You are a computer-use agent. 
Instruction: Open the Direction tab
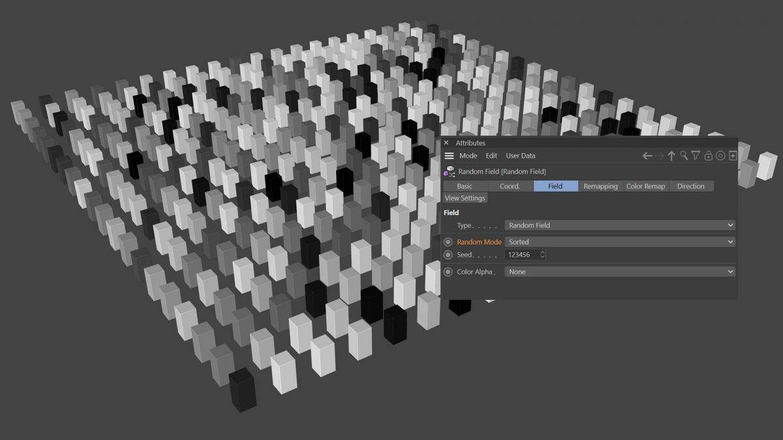tap(691, 186)
